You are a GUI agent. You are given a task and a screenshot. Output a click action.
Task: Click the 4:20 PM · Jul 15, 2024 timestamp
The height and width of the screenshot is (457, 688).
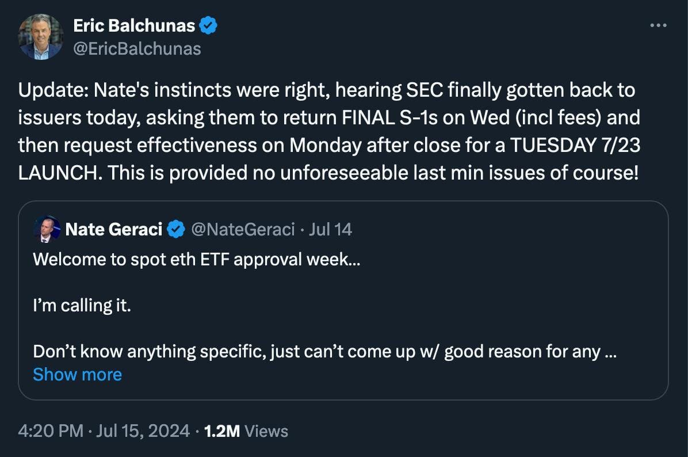tap(104, 431)
